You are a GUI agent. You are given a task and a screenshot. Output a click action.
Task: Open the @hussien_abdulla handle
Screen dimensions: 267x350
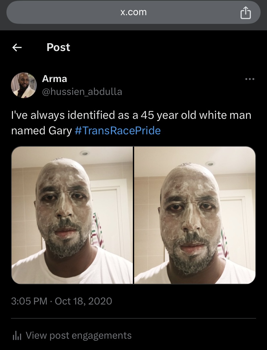click(82, 92)
